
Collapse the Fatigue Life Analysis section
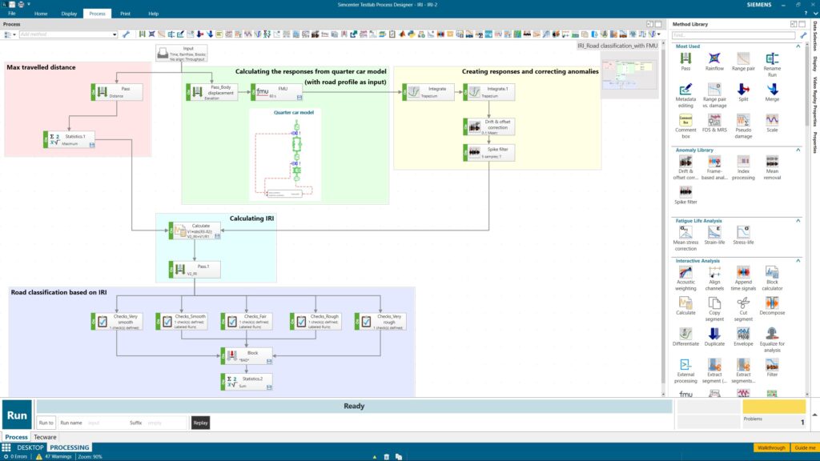(798, 221)
